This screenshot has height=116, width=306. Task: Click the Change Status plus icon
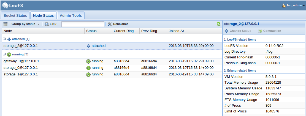coord(226,31)
